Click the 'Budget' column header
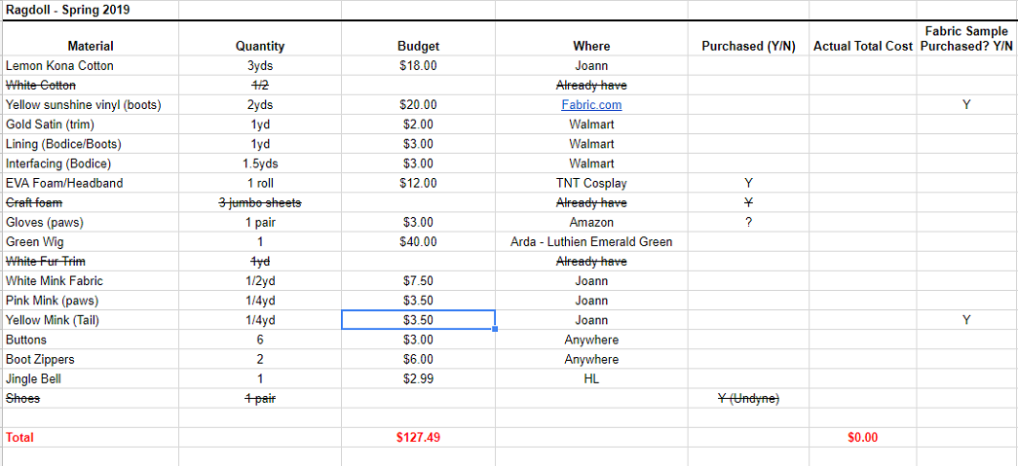 click(x=418, y=39)
